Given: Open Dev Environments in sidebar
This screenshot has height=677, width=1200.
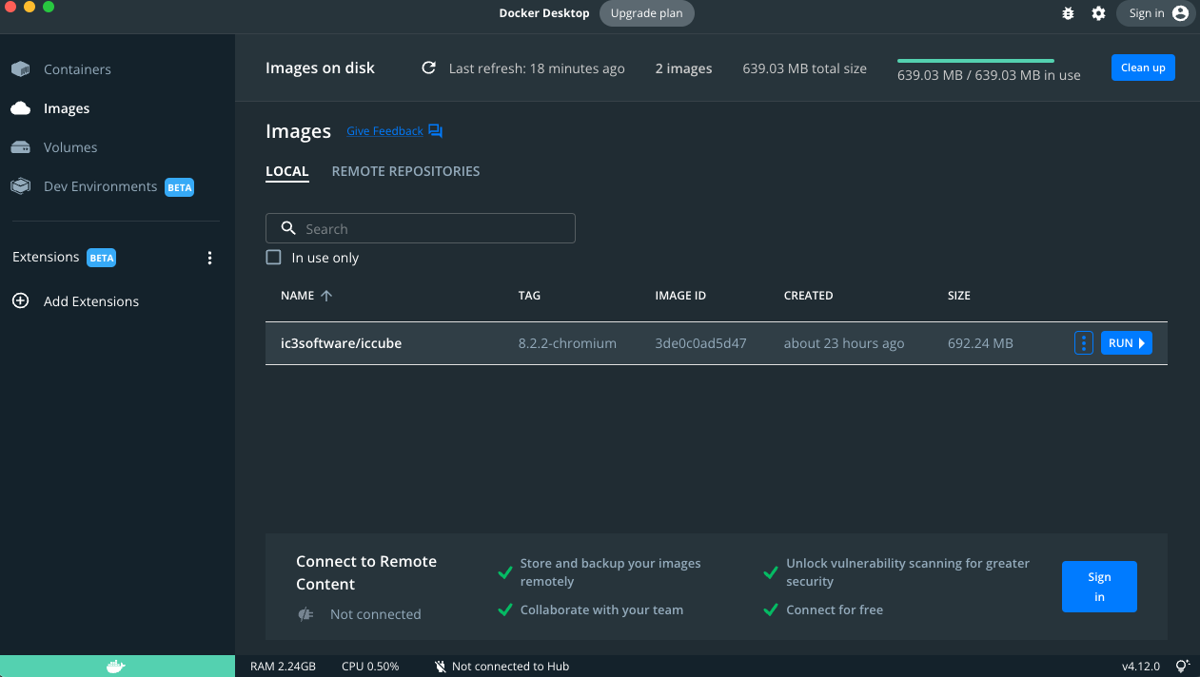Looking at the screenshot, I should pos(101,186).
